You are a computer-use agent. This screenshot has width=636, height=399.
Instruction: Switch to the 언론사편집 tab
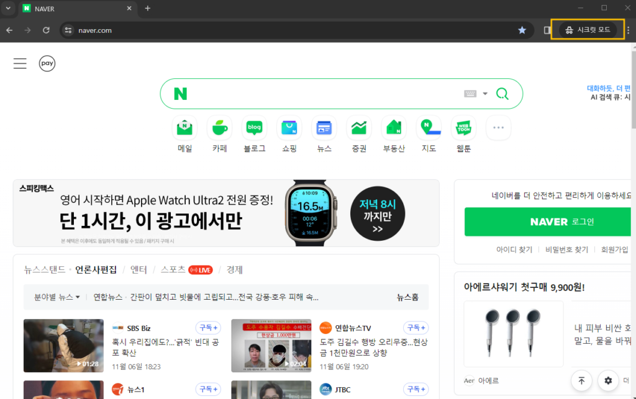click(96, 270)
